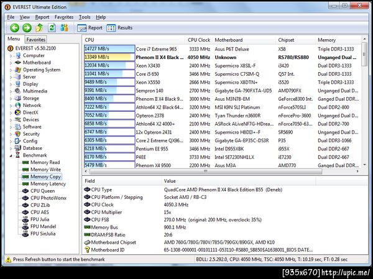Image resolution: width=373 pixels, height=279 pixels.
Task: Select the Network globe icon
Action: click(17, 106)
